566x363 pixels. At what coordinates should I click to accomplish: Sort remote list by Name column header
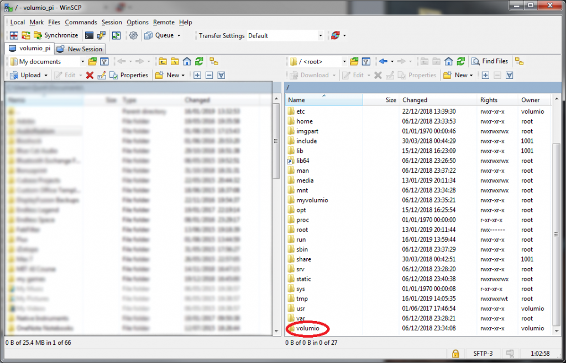pos(324,100)
